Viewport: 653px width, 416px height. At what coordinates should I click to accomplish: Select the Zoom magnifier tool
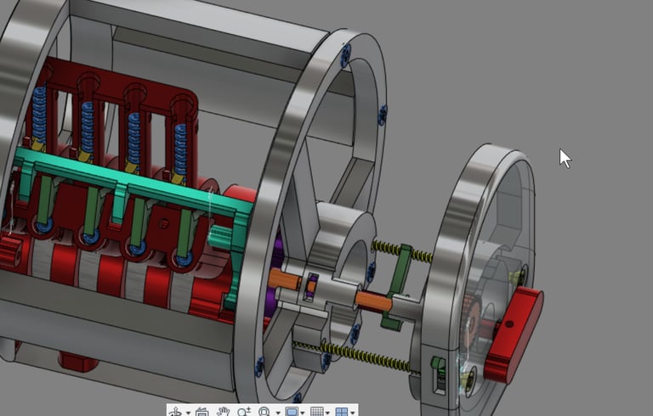pyautogui.click(x=244, y=412)
